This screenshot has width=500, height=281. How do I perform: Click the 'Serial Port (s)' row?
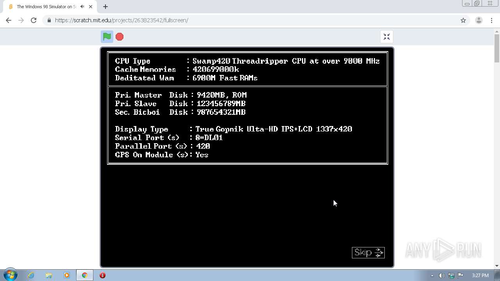pos(169,138)
